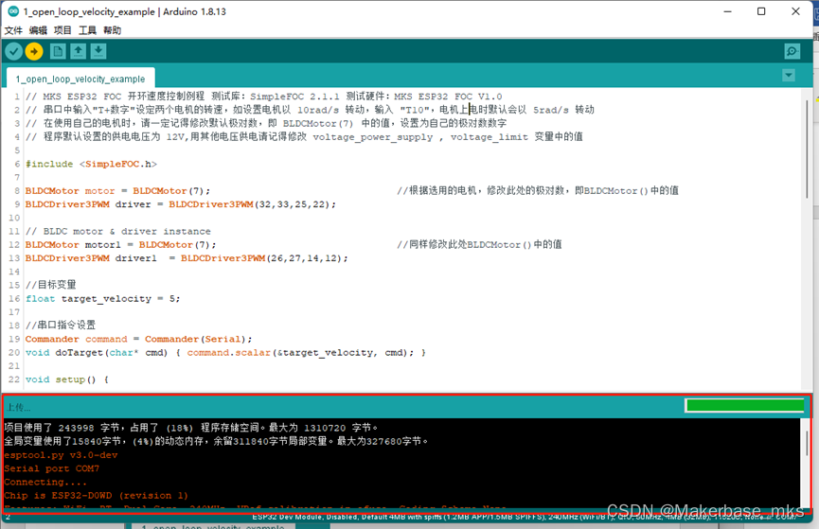Screen dimensions: 819x529
Task: Click the void setup() { line
Action: point(67,379)
